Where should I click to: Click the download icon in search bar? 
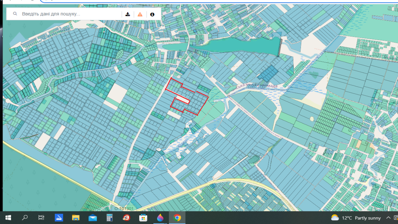(x=128, y=14)
